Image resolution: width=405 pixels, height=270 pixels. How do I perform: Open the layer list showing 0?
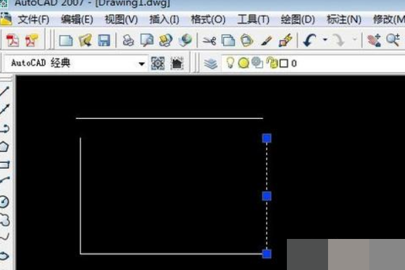coord(313,63)
